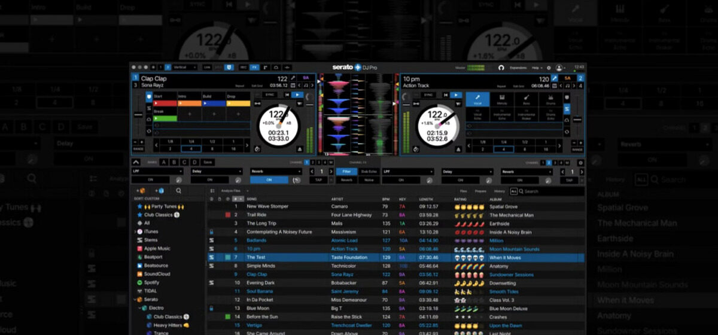Image resolution: width=718 pixels, height=335 pixels.
Task: Toggle the FX panel button in toolbar
Action: click(x=254, y=68)
